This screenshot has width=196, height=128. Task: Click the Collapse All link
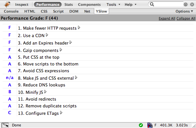pyautogui.click(x=186, y=18)
